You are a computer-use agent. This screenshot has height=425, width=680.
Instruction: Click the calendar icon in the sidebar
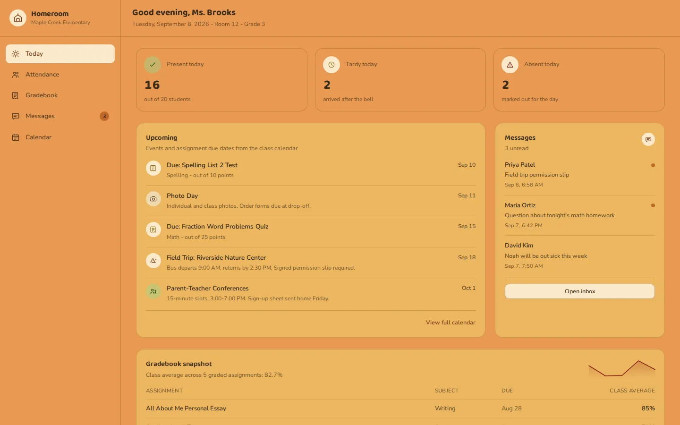click(x=16, y=137)
